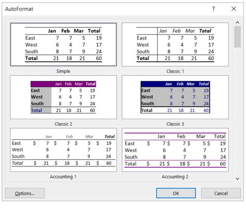
Task: Click the scrollbar up arrow
Action: pos(238,22)
